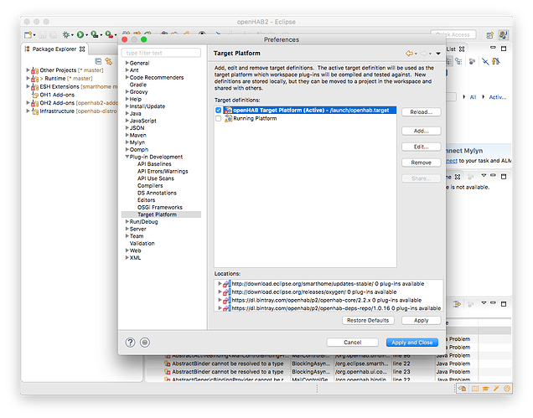Image resolution: width=533 pixels, height=418 pixels.
Task: Open the DS Annotations preference page
Action: 156,193
